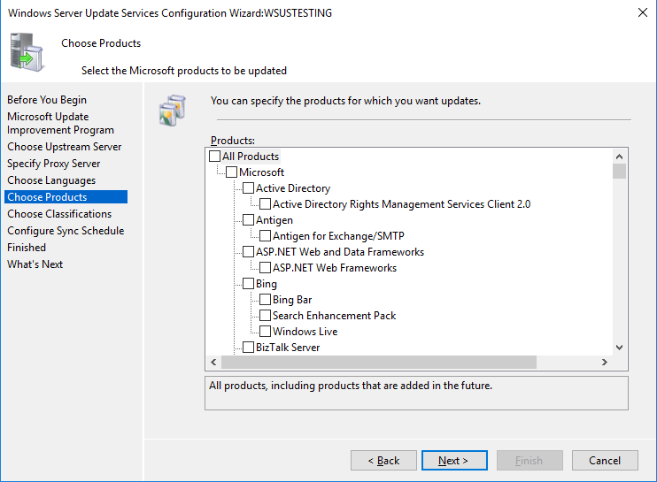Enable the Antigen checkbox
Image resolution: width=657 pixels, height=482 pixels.
(x=248, y=219)
